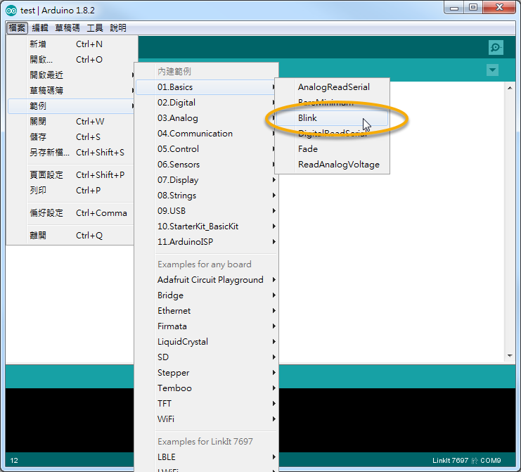521x472 pixels.
Task: Choose 另存新檔... menu entry
Action: (71, 153)
